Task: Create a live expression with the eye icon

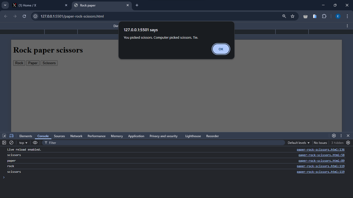Action: tap(35, 143)
